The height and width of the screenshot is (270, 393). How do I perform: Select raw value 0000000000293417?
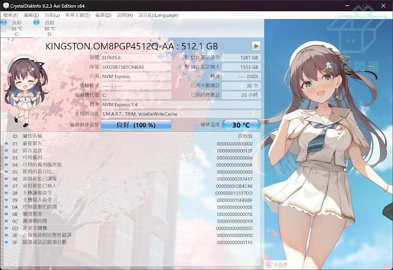pos(235,179)
